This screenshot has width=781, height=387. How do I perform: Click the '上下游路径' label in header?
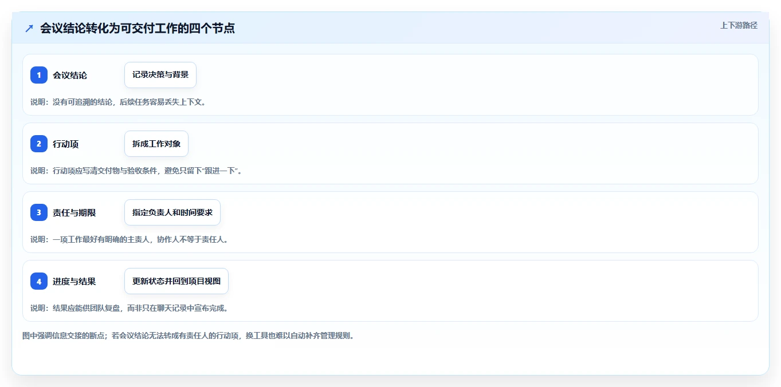pyautogui.click(x=739, y=25)
